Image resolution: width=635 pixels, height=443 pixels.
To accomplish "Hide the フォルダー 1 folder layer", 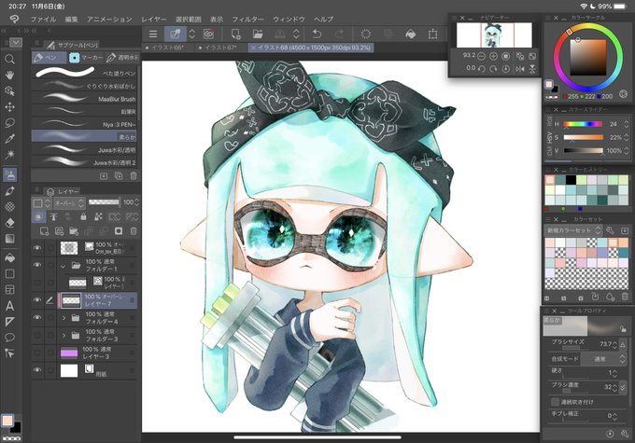I will [x=37, y=265].
